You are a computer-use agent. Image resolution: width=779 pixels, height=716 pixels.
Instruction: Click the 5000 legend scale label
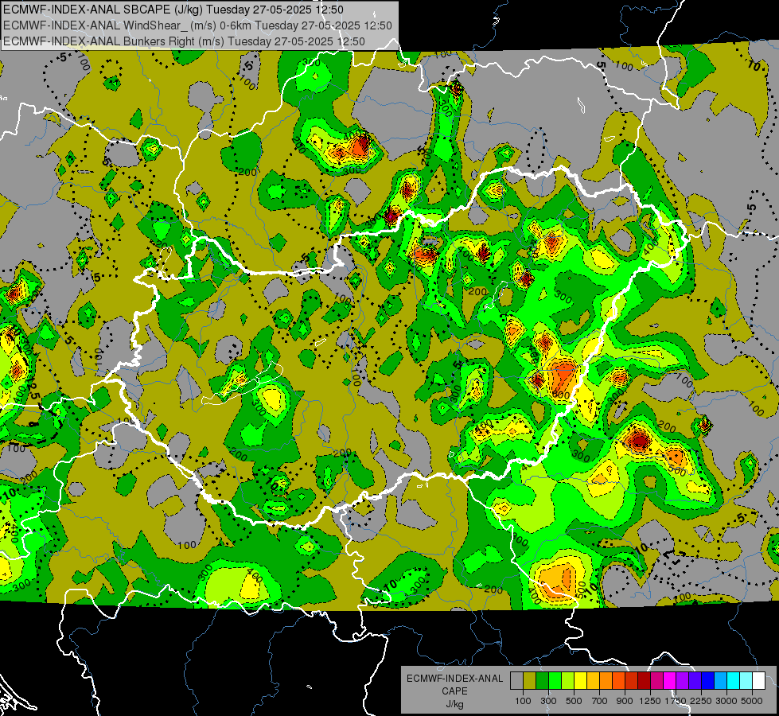pos(752,701)
